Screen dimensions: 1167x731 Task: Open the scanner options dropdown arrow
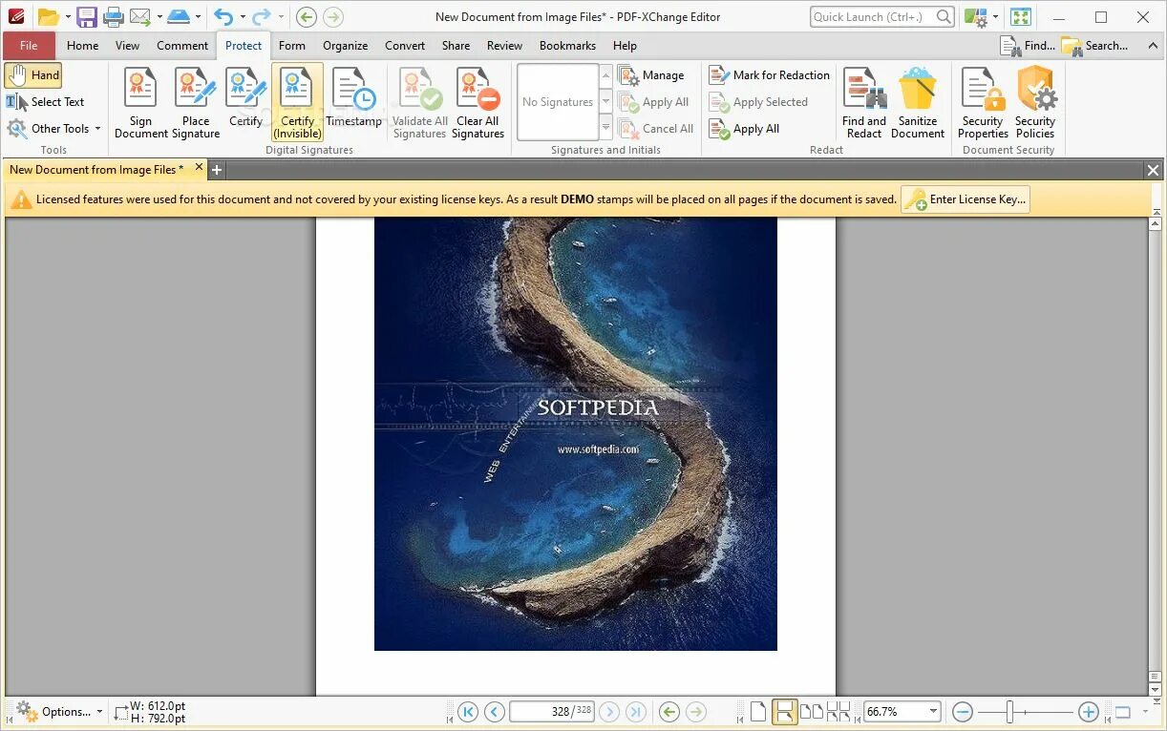[x=198, y=17]
